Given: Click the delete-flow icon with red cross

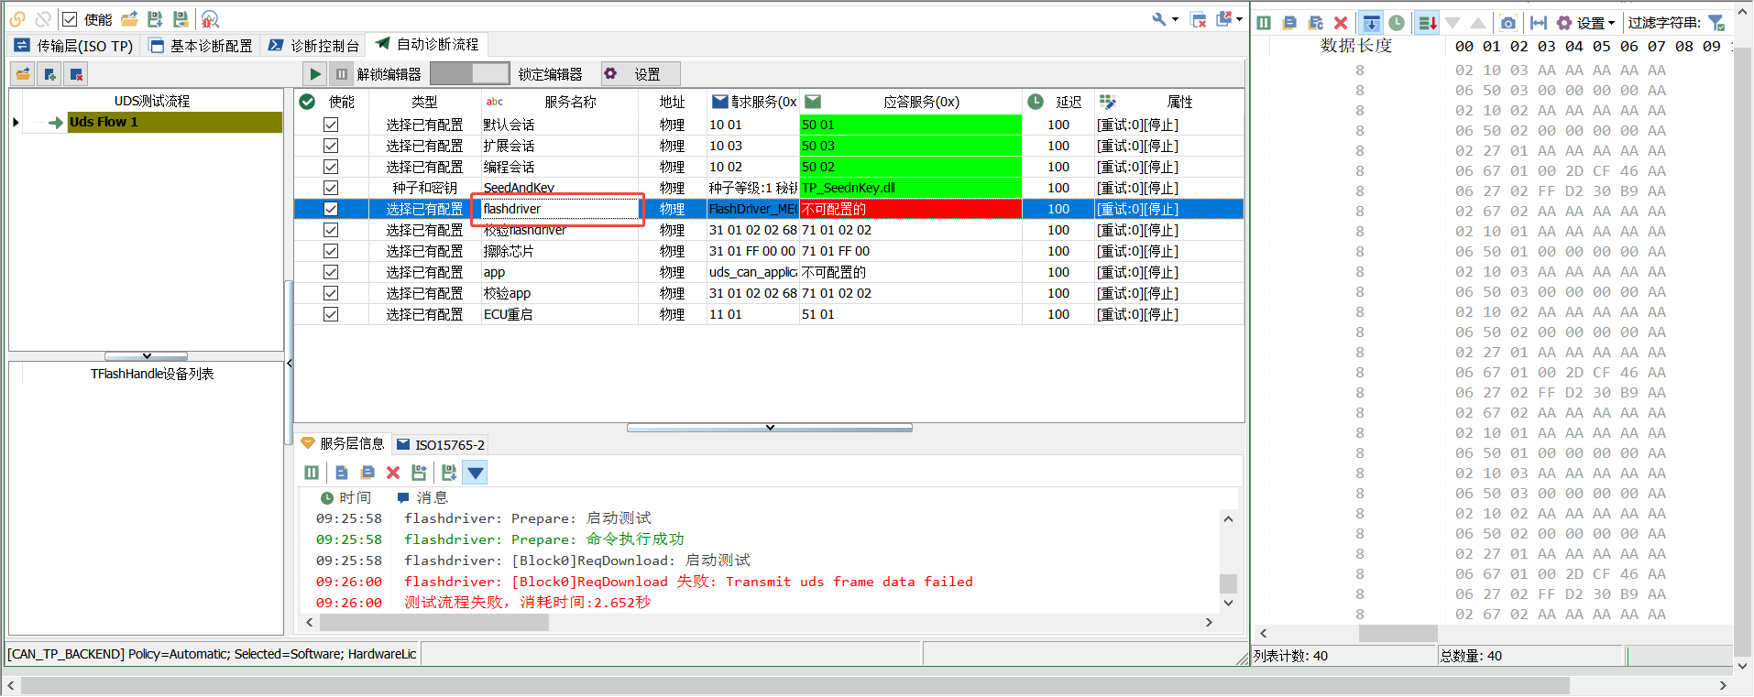Looking at the screenshot, I should click(76, 74).
